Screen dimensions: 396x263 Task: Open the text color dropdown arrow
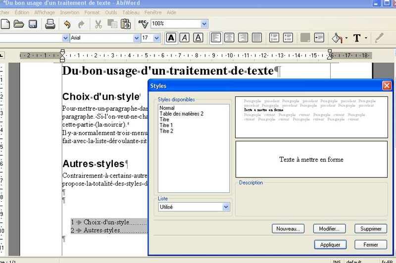tap(366, 38)
